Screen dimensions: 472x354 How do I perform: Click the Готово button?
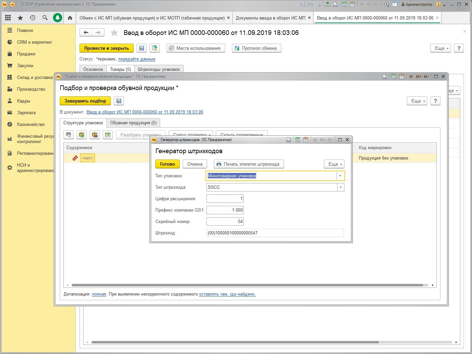pyautogui.click(x=168, y=164)
